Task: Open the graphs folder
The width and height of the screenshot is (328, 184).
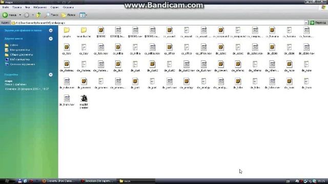Action: click(x=67, y=32)
